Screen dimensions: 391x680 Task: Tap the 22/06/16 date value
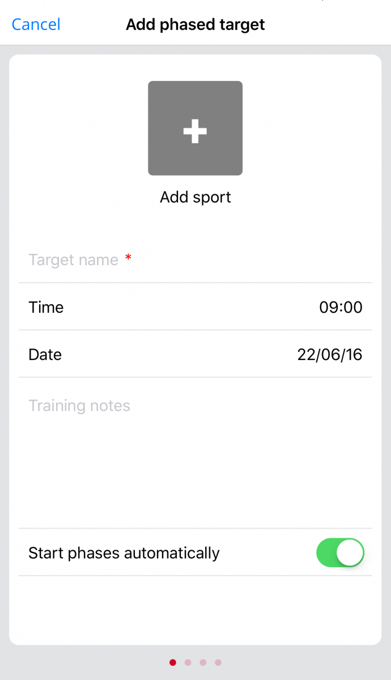click(330, 355)
